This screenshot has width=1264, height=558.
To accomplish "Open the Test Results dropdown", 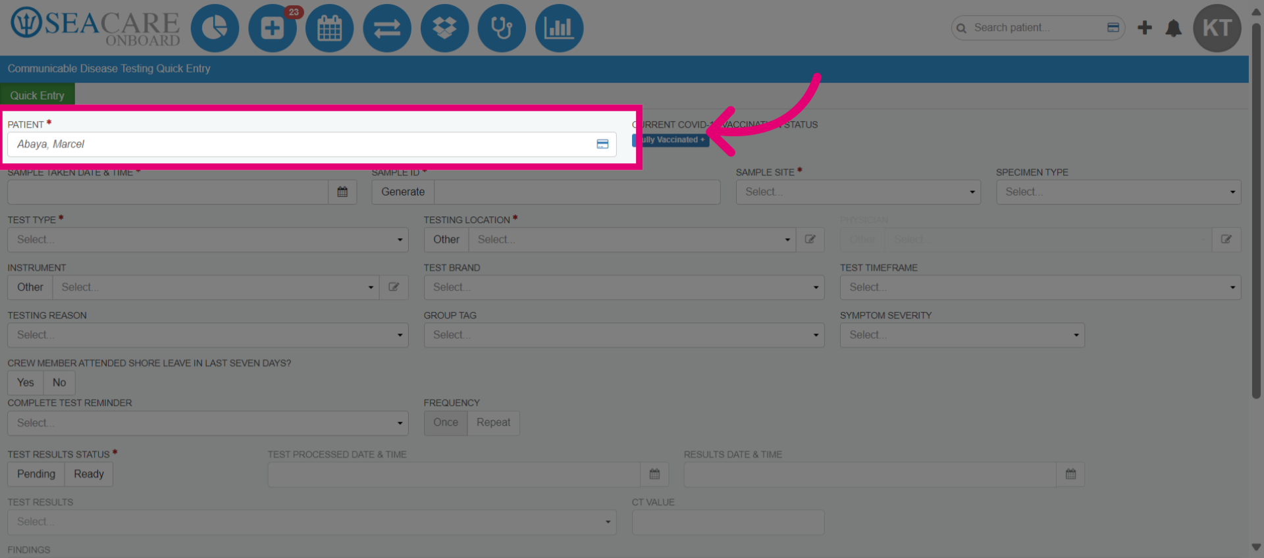I will (312, 522).
